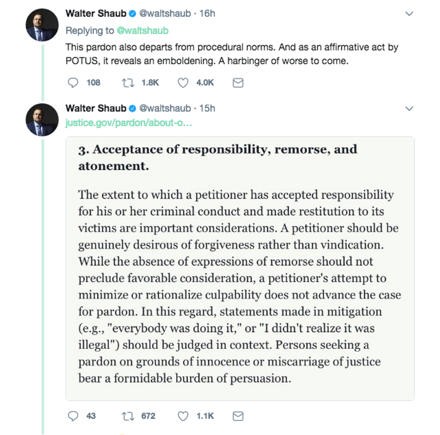The width and height of the screenshot is (440, 435).
Task: Open the @waltshaub mention in Replying to
Action: coord(142,31)
